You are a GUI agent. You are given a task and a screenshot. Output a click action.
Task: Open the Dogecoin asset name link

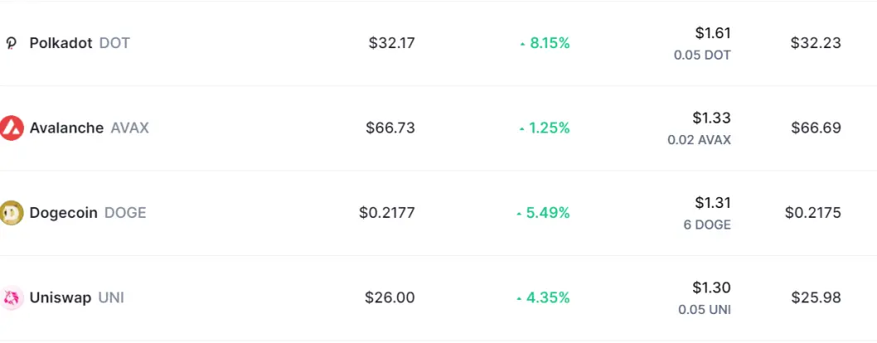point(63,213)
